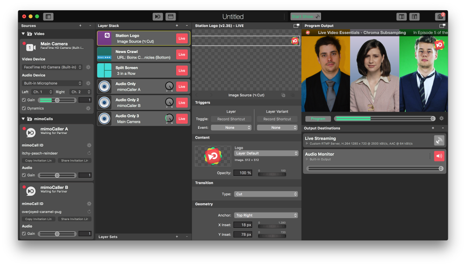466x266 pixels.
Task: Click Share Invitation Link for mimoCaller B
Action: point(75,219)
